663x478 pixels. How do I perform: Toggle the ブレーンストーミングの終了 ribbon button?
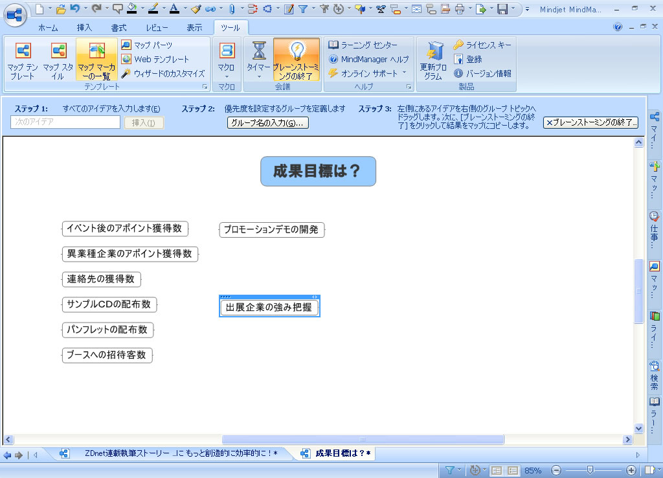[x=296, y=60]
